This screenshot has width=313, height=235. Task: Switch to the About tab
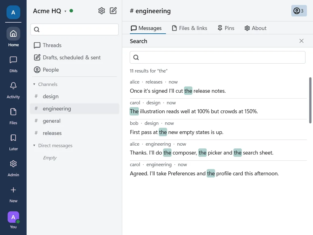click(x=255, y=28)
